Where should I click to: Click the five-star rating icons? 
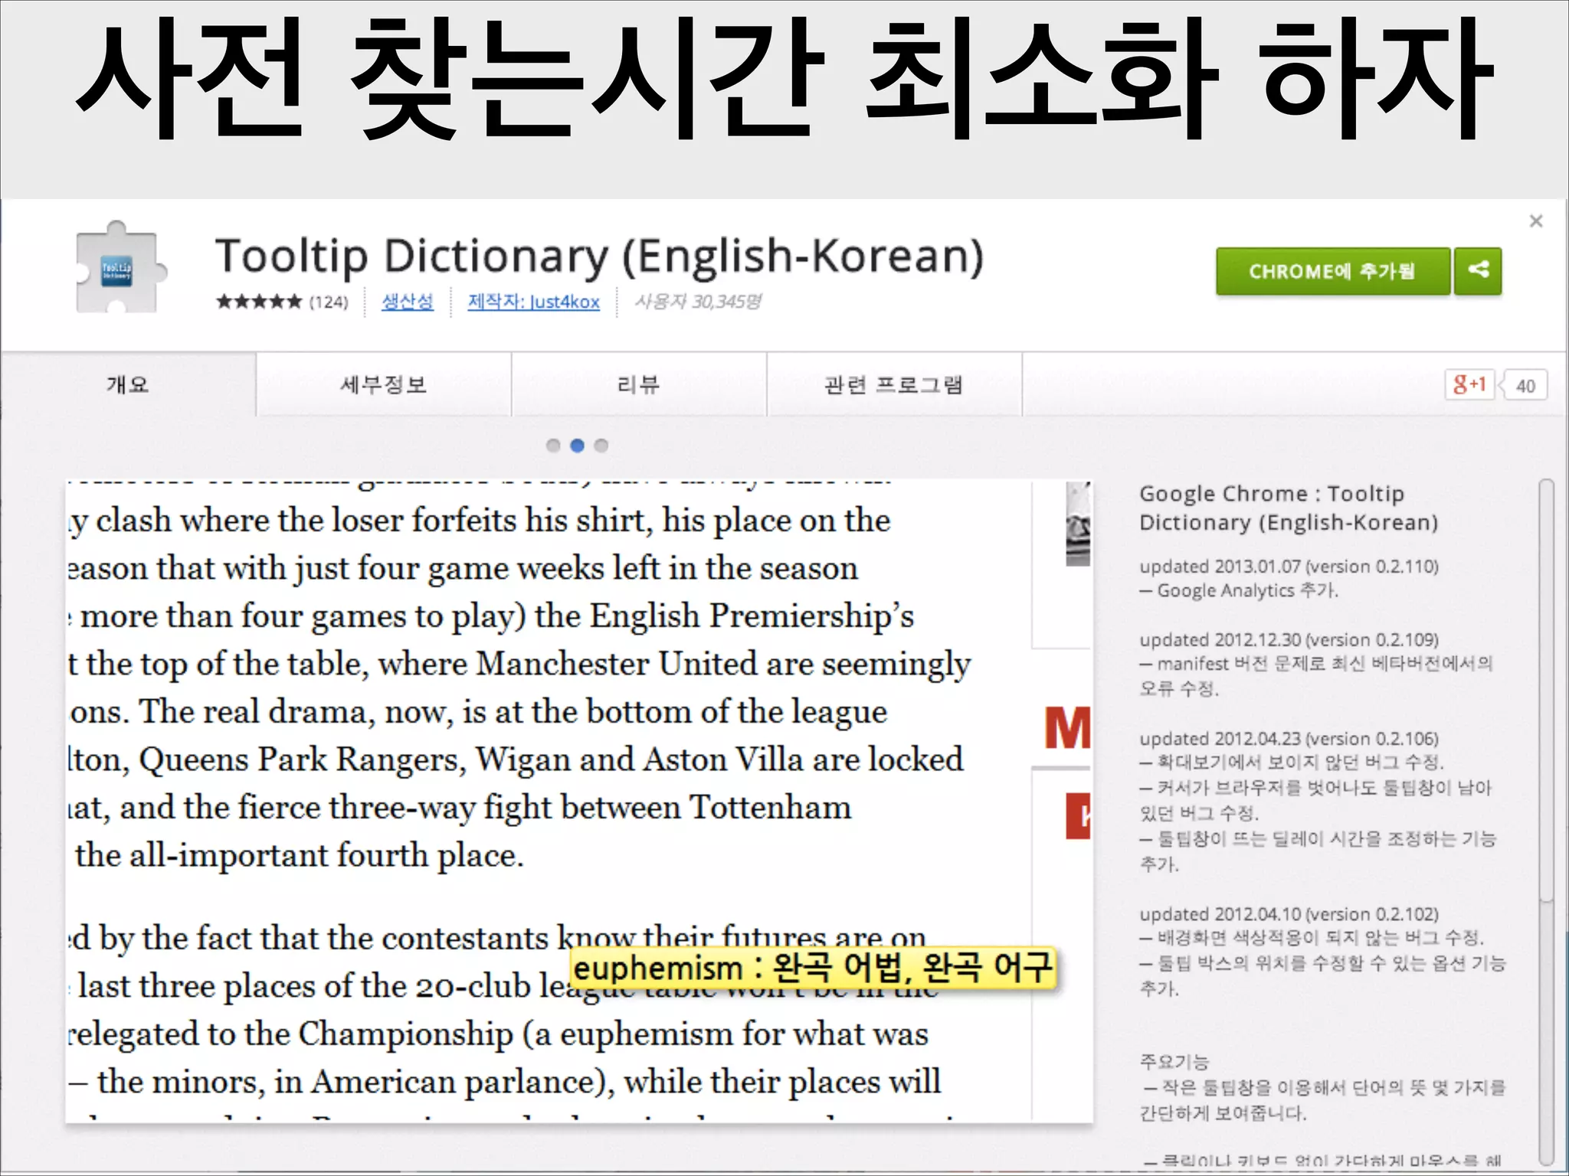pos(259,302)
